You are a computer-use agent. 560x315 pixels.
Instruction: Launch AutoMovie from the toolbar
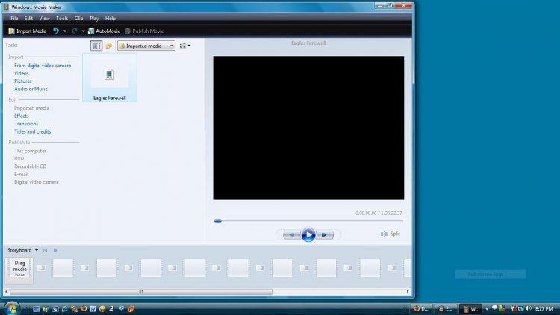[105, 31]
